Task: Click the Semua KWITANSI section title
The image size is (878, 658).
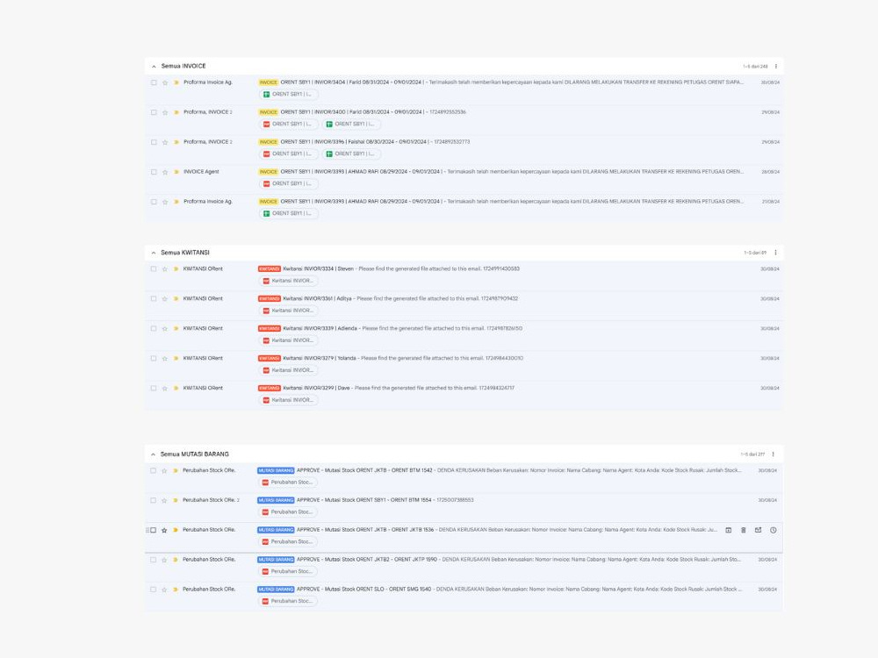Action: 185,253
